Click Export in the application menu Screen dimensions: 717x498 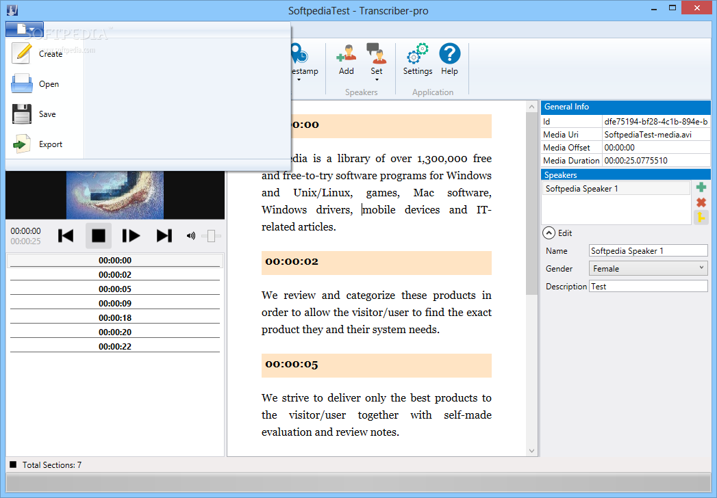pyautogui.click(x=45, y=144)
